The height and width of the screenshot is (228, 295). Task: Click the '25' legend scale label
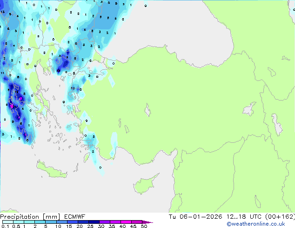tap(90, 226)
